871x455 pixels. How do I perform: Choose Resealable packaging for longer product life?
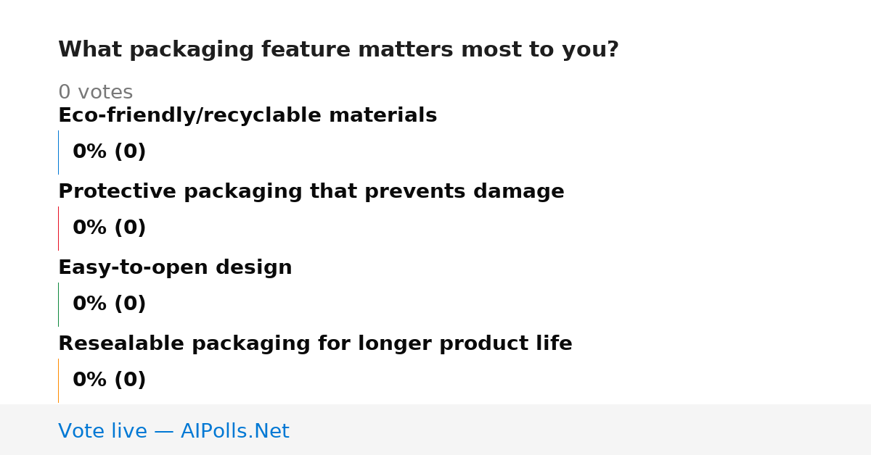(315, 344)
